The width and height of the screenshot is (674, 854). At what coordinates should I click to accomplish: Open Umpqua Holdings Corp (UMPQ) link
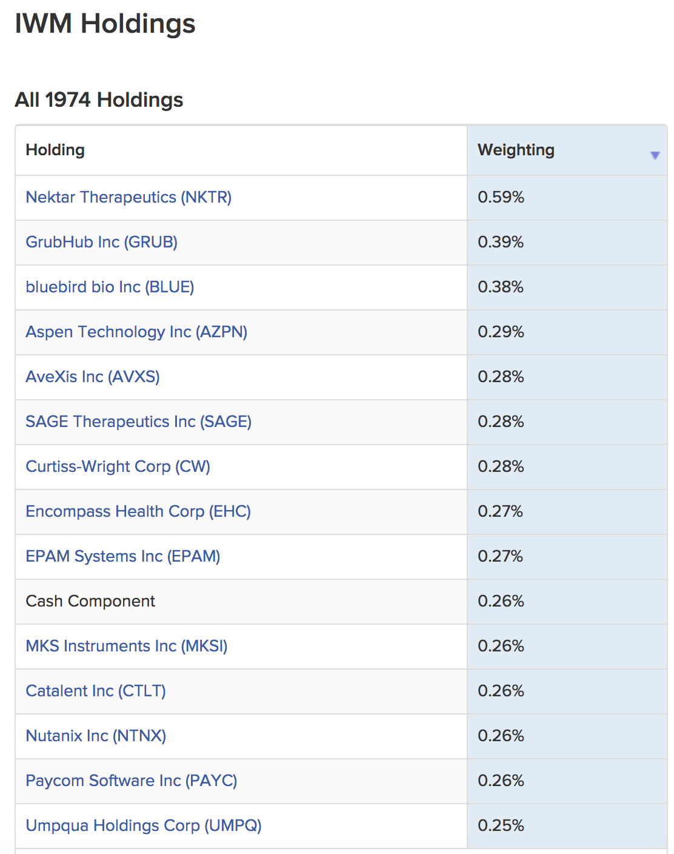point(144,825)
